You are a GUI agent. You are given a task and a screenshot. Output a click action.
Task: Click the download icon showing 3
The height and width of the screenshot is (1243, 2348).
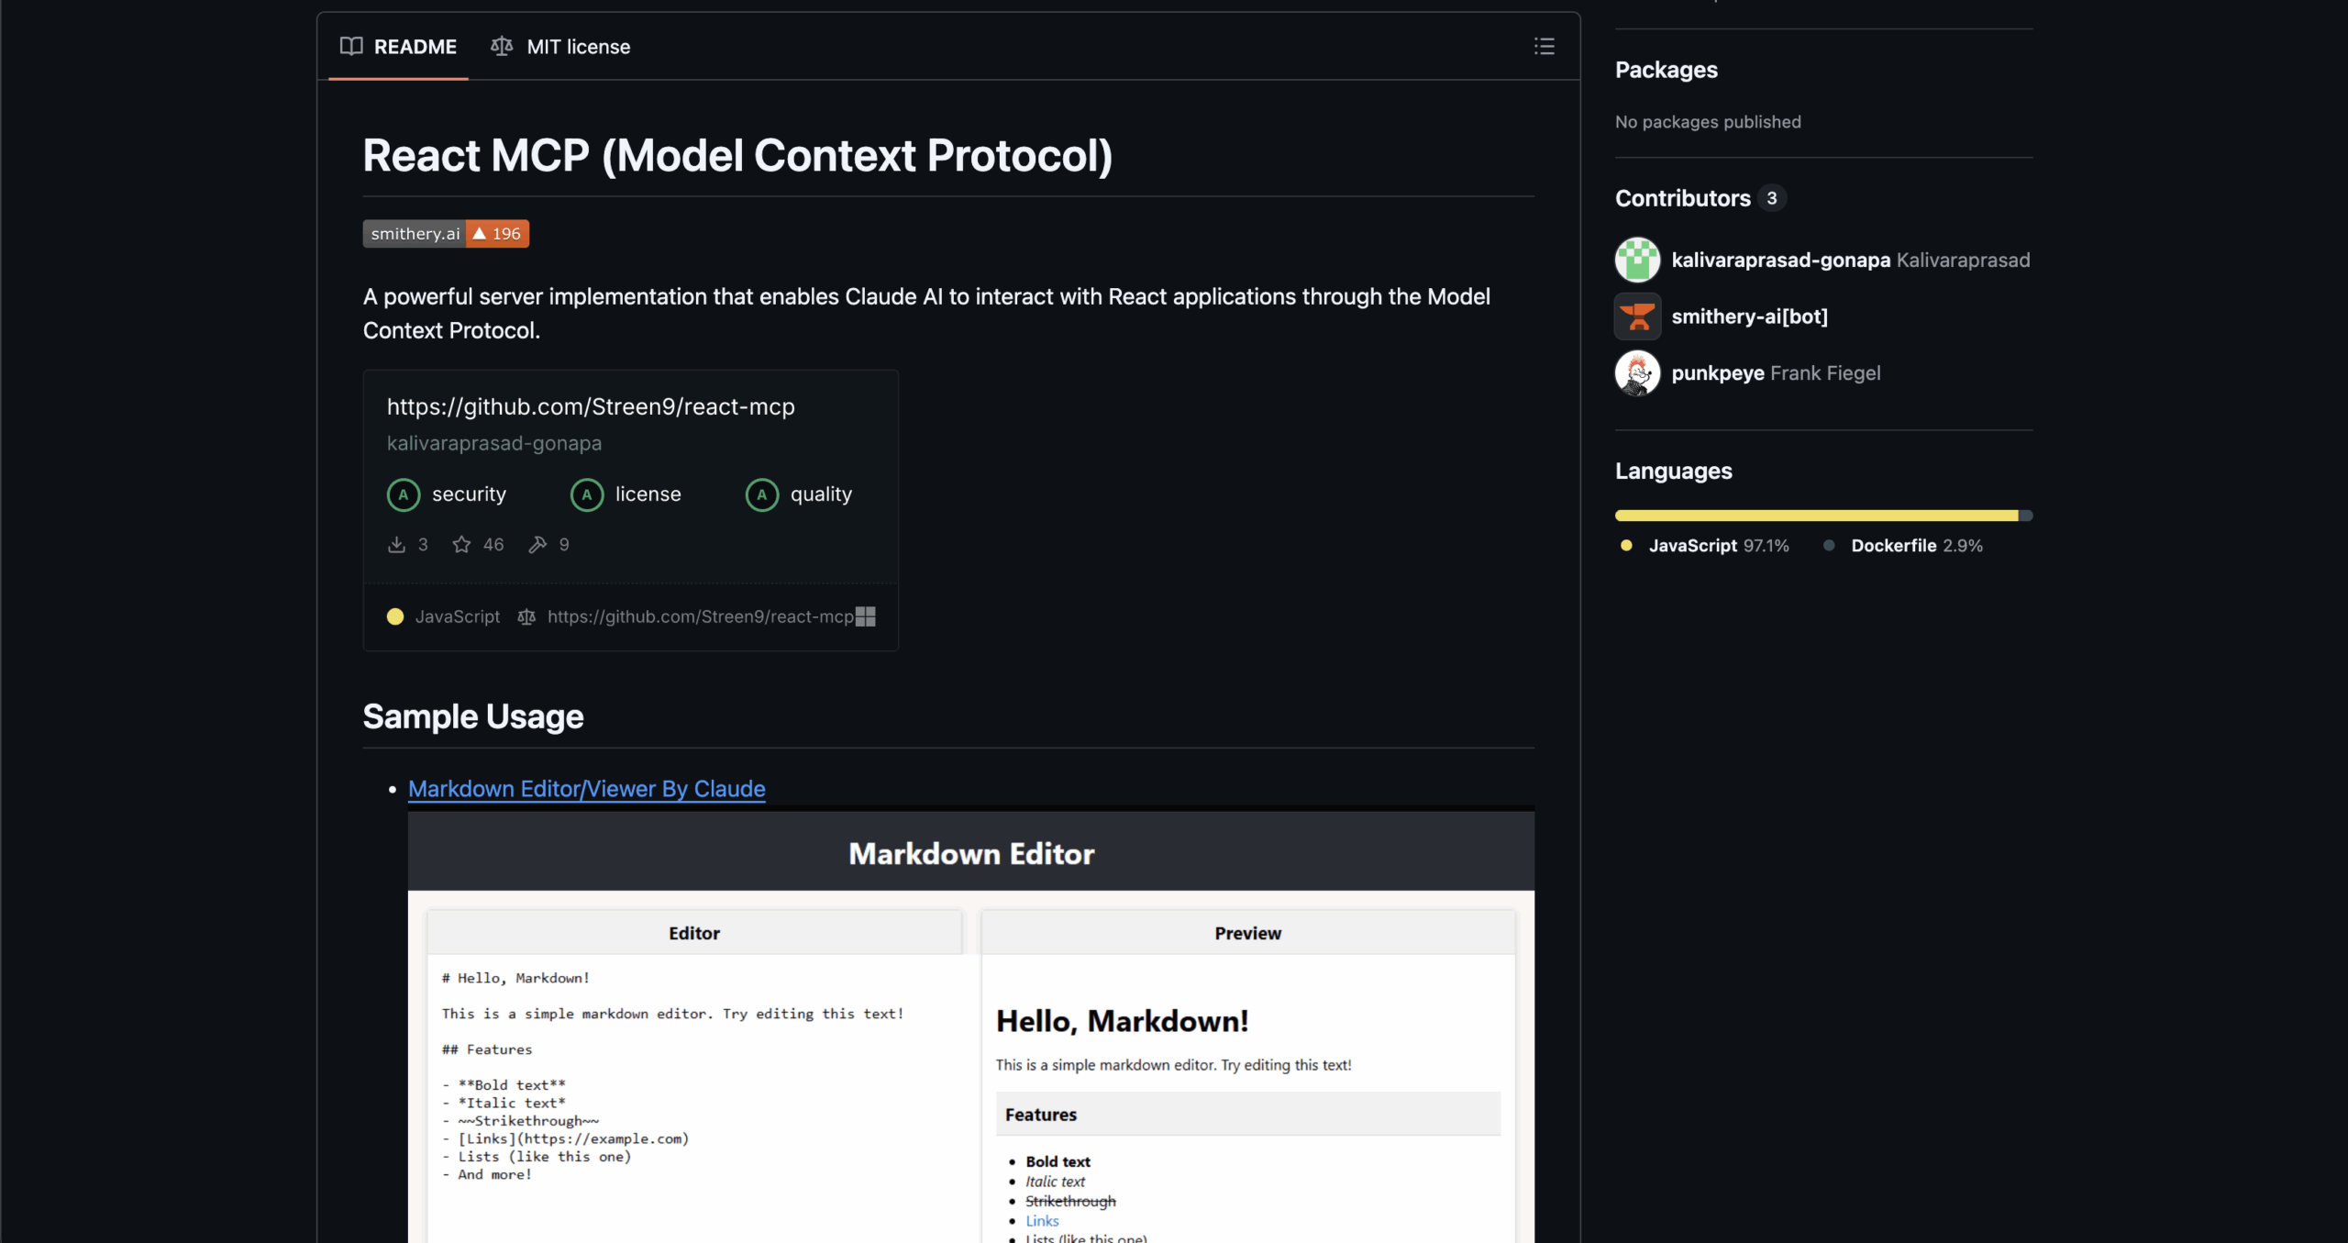[396, 545]
